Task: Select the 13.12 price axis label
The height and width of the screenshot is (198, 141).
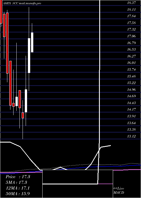Action: [131, 136]
